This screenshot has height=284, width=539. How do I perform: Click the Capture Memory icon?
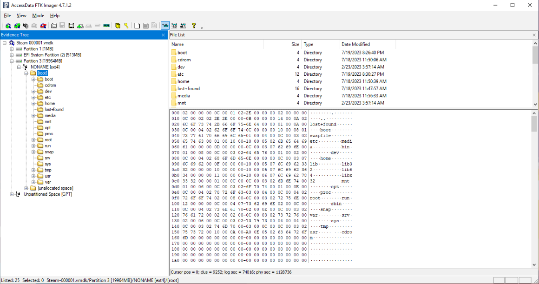(106, 26)
